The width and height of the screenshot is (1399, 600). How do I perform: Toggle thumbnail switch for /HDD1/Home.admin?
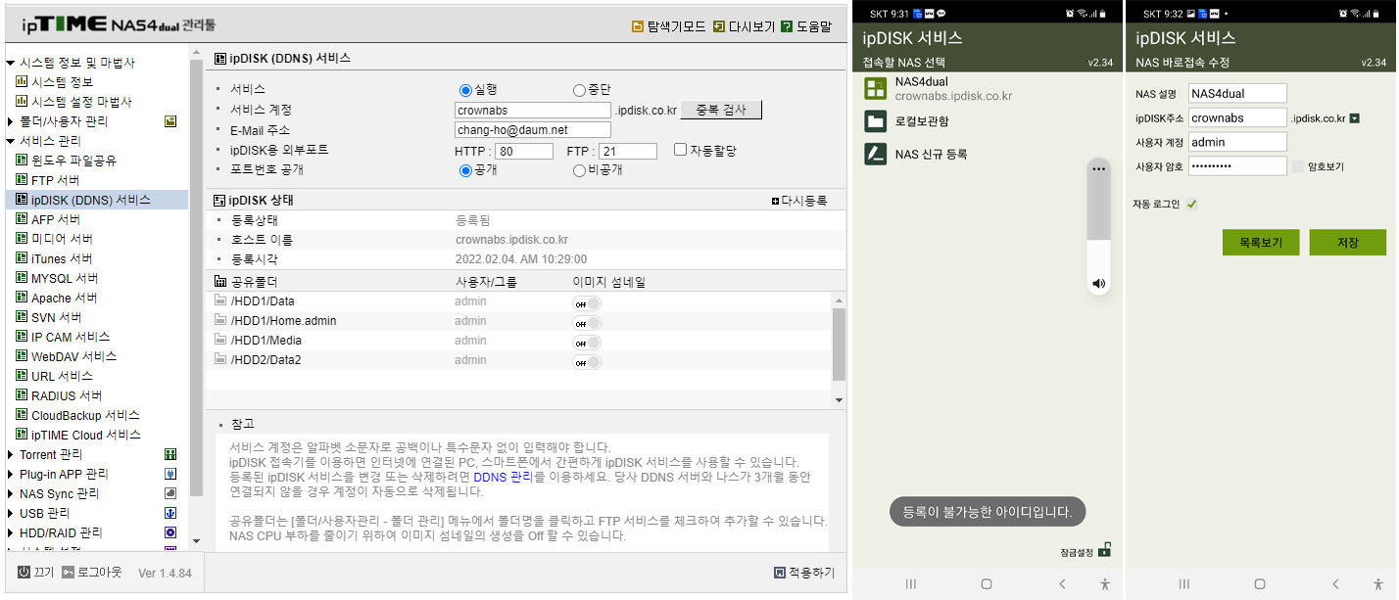pos(586,323)
